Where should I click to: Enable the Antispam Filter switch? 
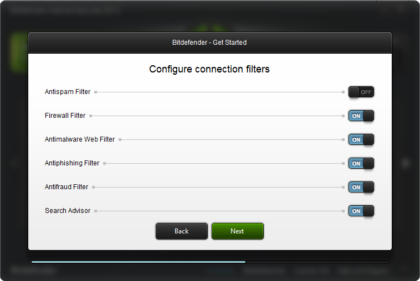361,92
